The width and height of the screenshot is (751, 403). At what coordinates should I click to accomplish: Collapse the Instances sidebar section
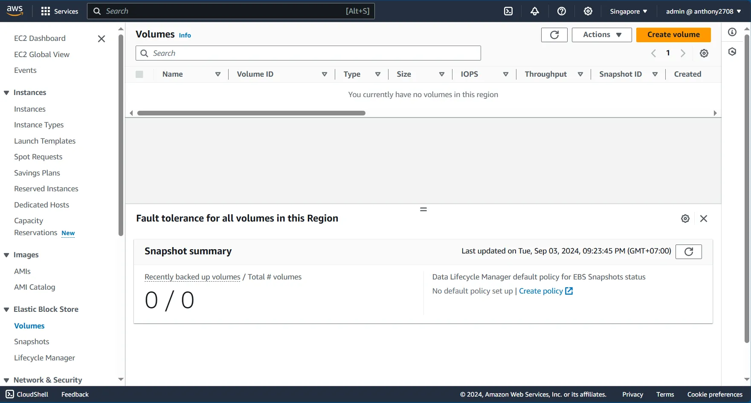point(6,93)
